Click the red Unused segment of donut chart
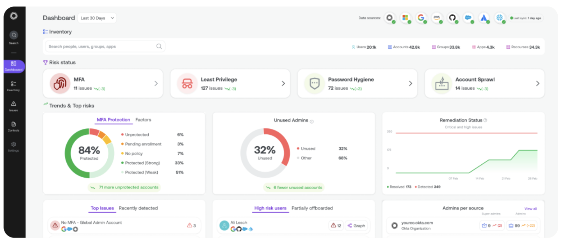Screen dimensions: 565x247 pyautogui.click(x=285, y=147)
